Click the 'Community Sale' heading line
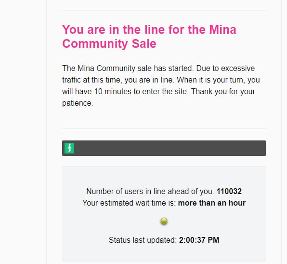This screenshot has height=264, width=287. coord(109,43)
